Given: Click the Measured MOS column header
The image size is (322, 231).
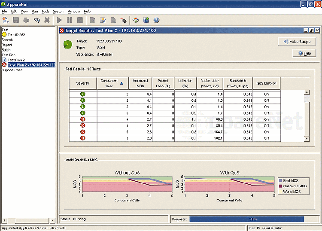Looking at the screenshot, I should [140, 83].
